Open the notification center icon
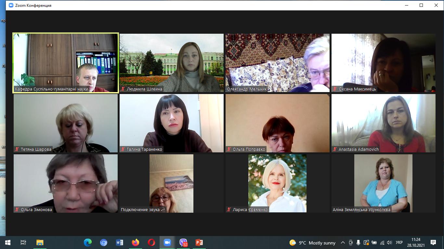Image resolution: width=444 pixels, height=249 pixels. click(433, 243)
